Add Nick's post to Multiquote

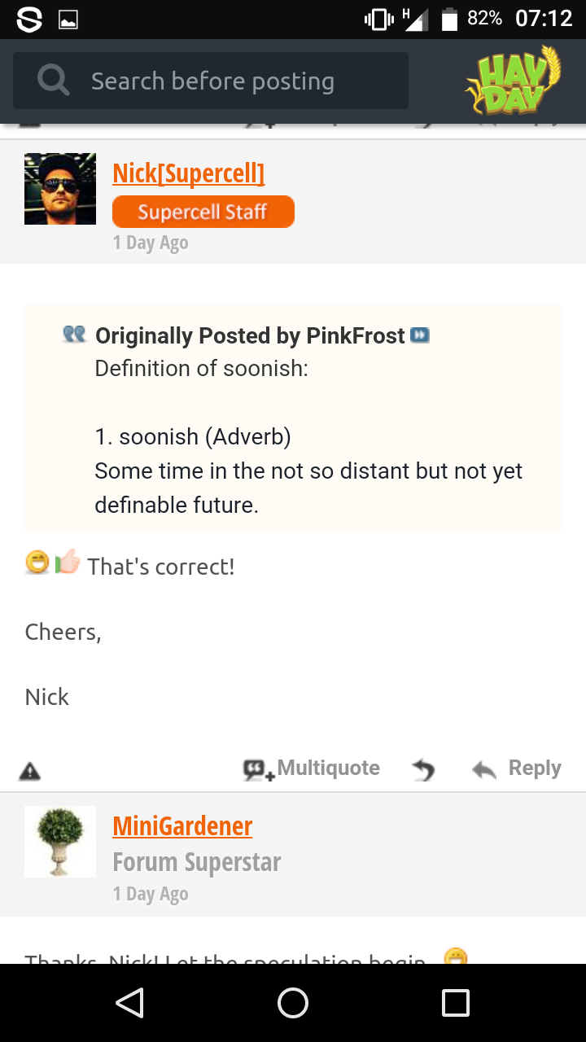312,768
